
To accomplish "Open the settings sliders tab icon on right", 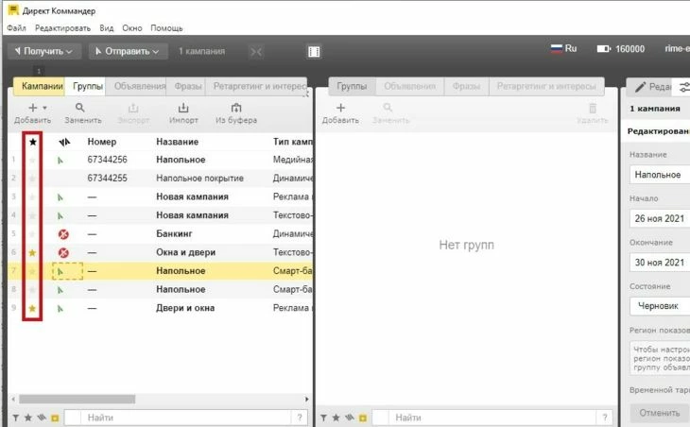I will click(x=683, y=87).
